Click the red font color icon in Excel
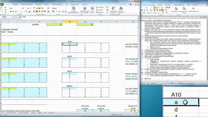 [x=30, y=12]
